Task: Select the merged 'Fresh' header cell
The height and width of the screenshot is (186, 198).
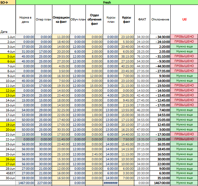Action: coord(107,2)
